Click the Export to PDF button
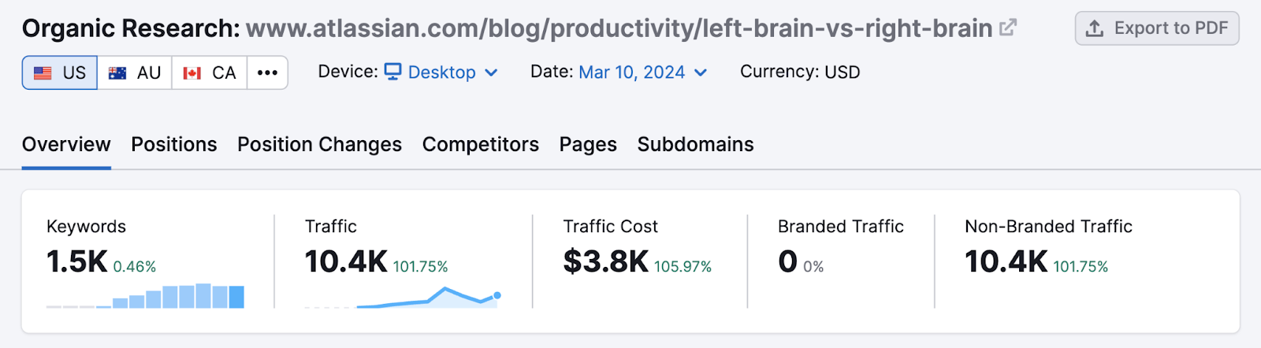The height and width of the screenshot is (348, 1261). [1156, 29]
